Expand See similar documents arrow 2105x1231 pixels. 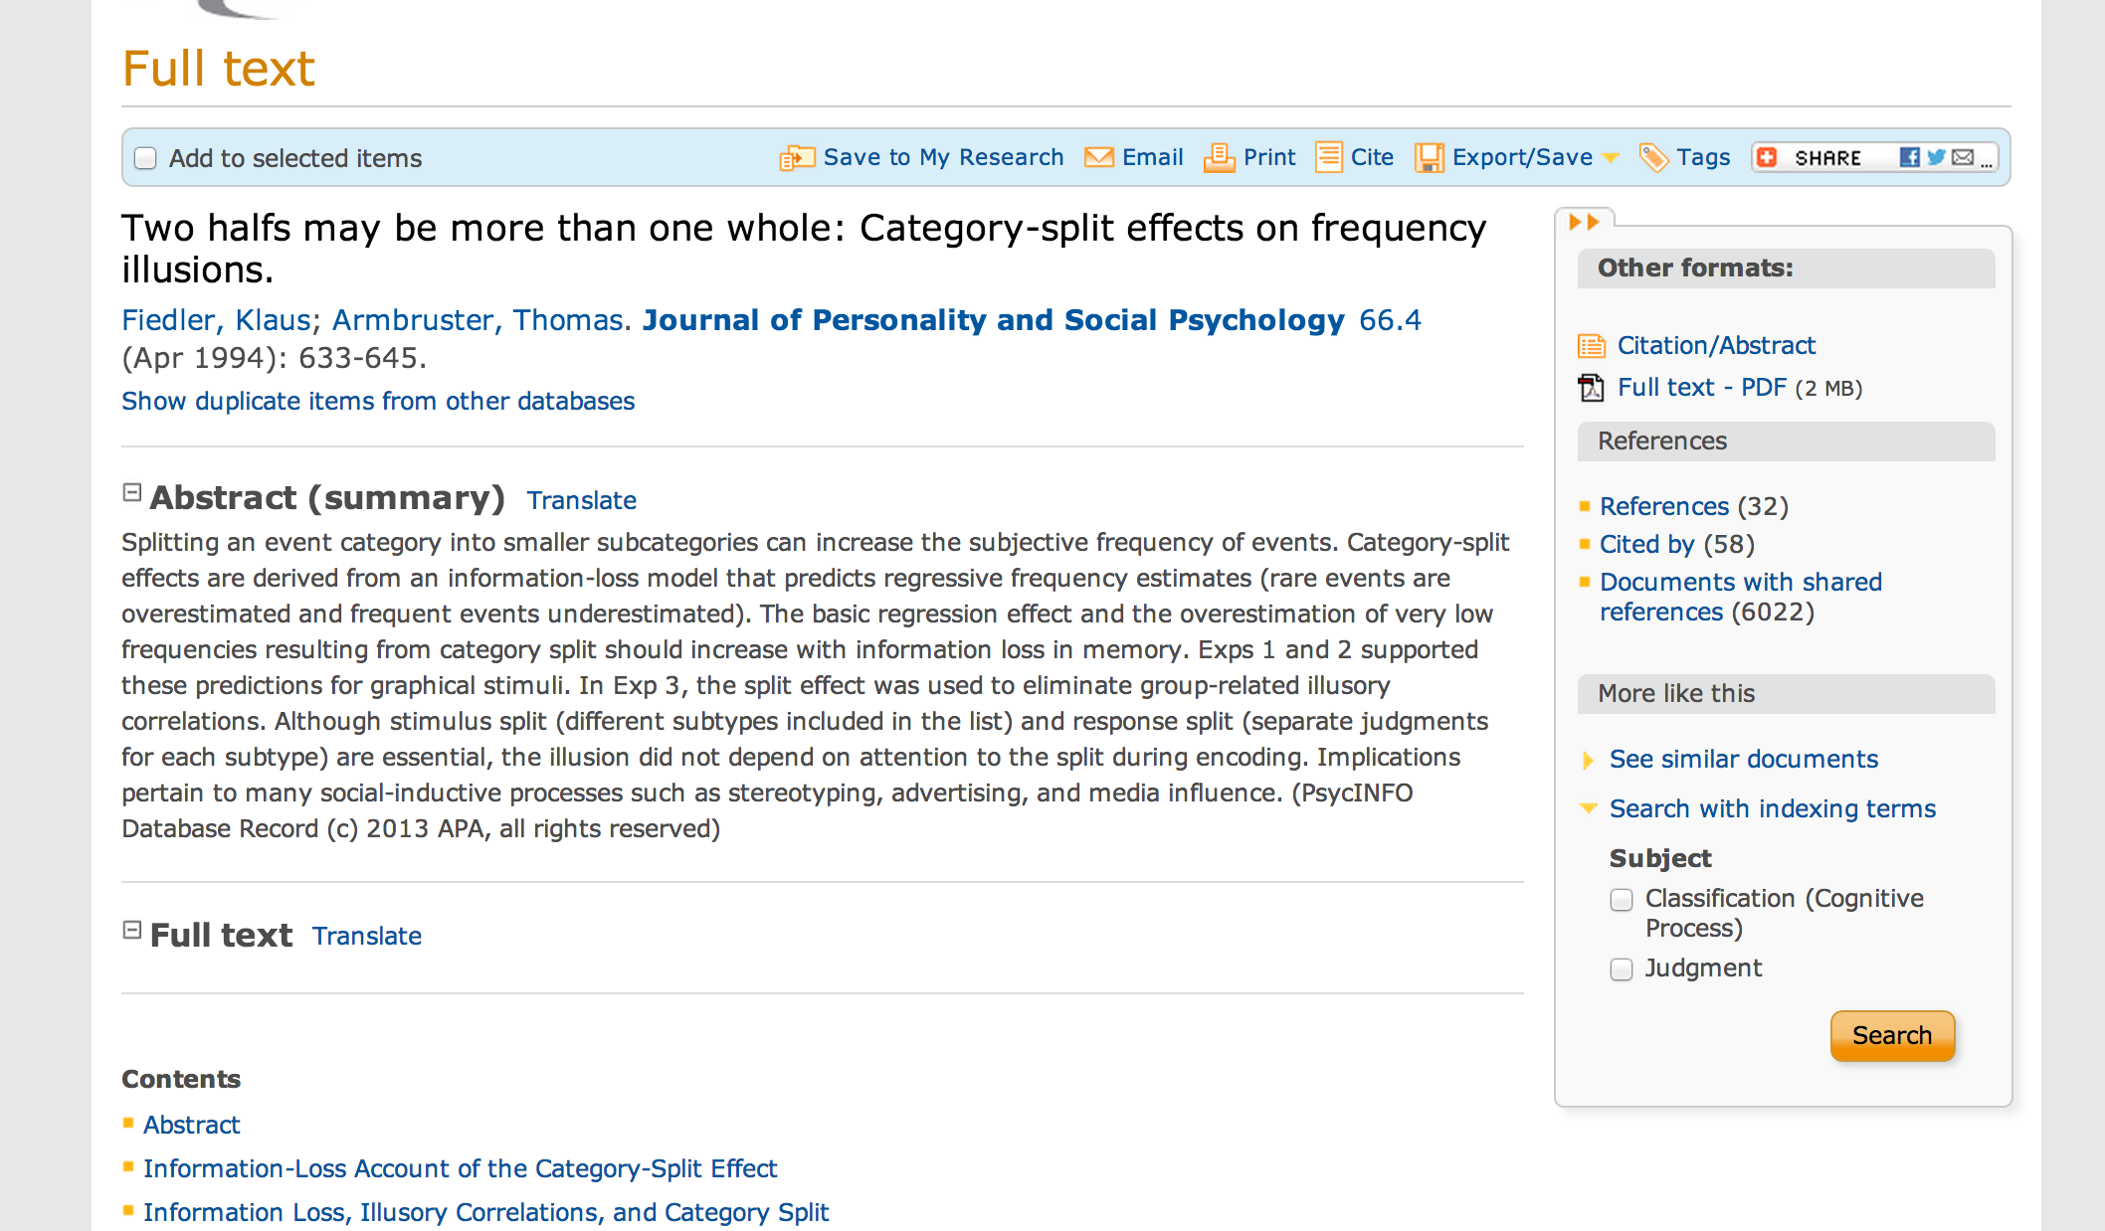click(x=1588, y=761)
